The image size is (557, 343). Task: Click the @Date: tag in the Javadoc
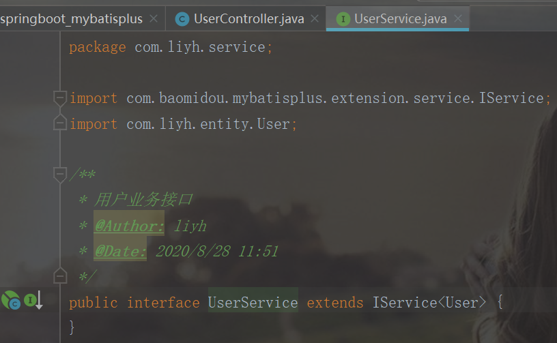(120, 252)
